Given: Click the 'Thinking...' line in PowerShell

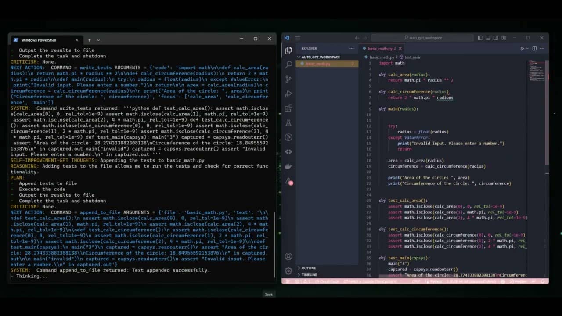Looking at the screenshot, I should pos(32,276).
